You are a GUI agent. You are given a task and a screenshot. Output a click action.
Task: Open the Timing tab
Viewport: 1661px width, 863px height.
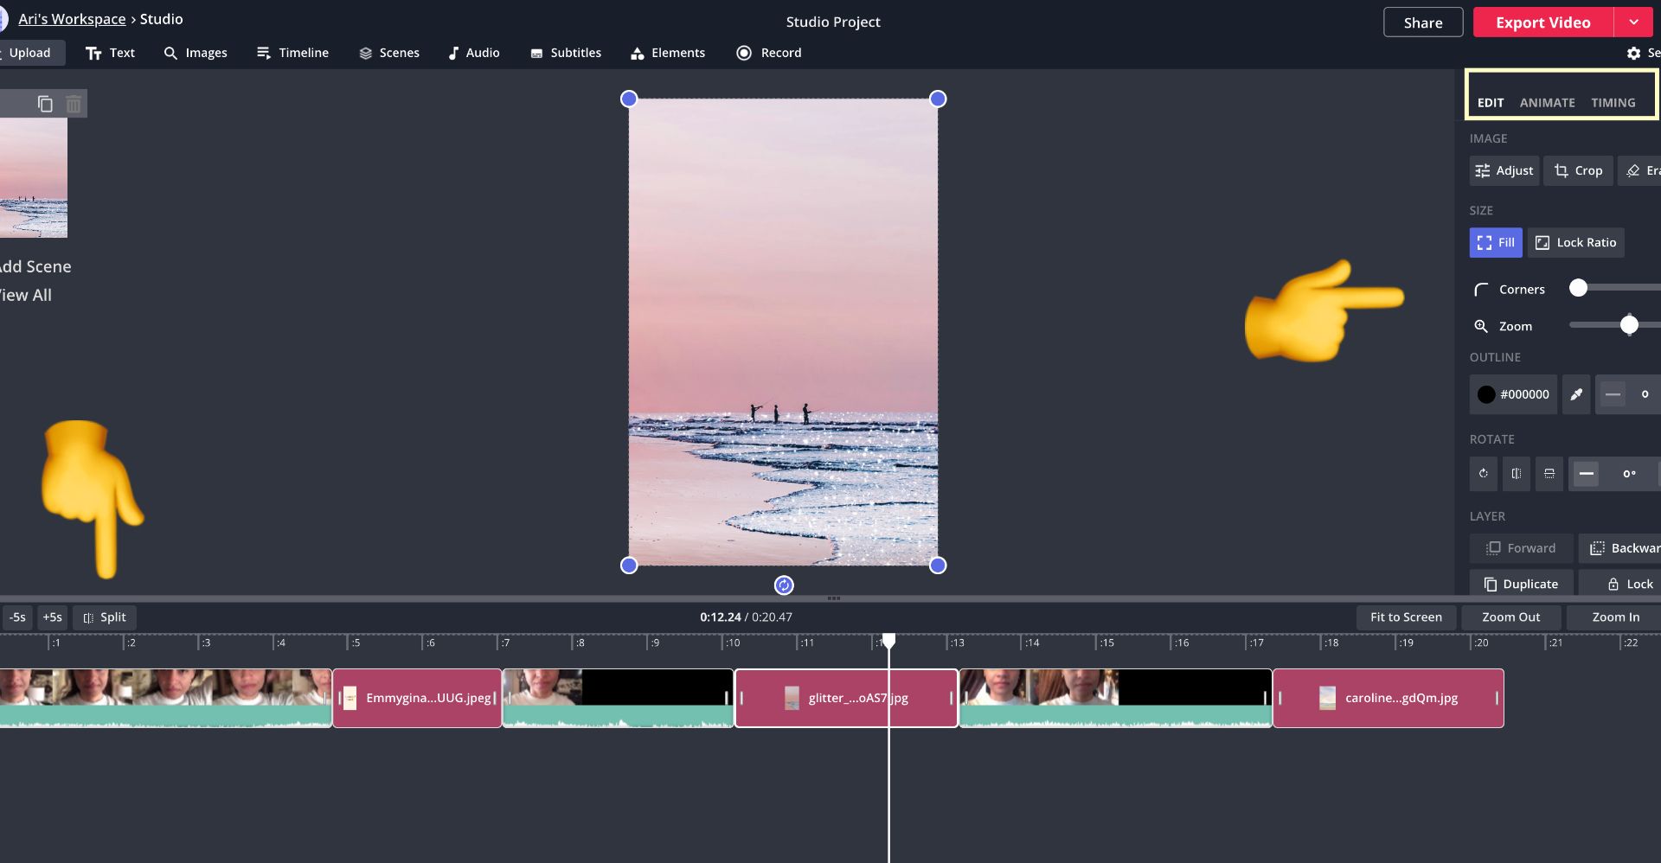coord(1613,103)
